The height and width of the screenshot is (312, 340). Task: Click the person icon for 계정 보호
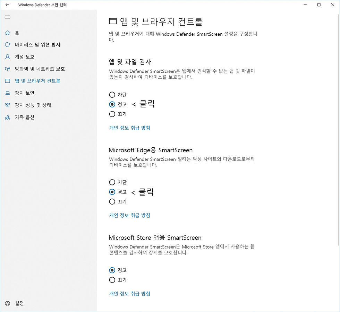7,57
